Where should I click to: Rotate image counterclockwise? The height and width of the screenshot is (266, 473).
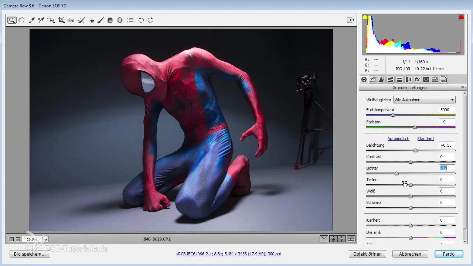[x=141, y=20]
